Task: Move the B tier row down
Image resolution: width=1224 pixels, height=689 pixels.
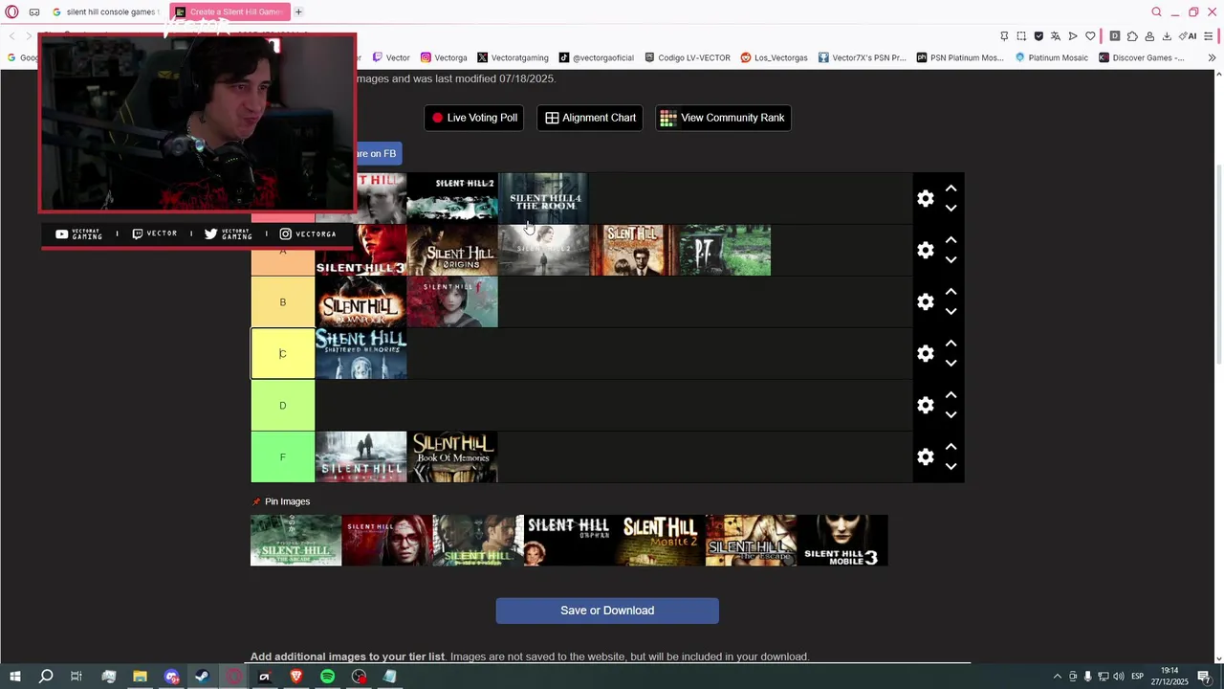Action: tap(951, 312)
